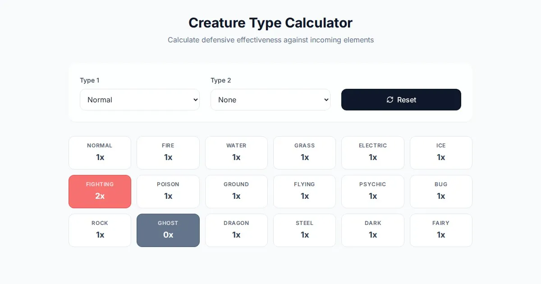The width and height of the screenshot is (541, 284).
Task: Select the gray Ghost 0x card
Action: click(x=168, y=230)
